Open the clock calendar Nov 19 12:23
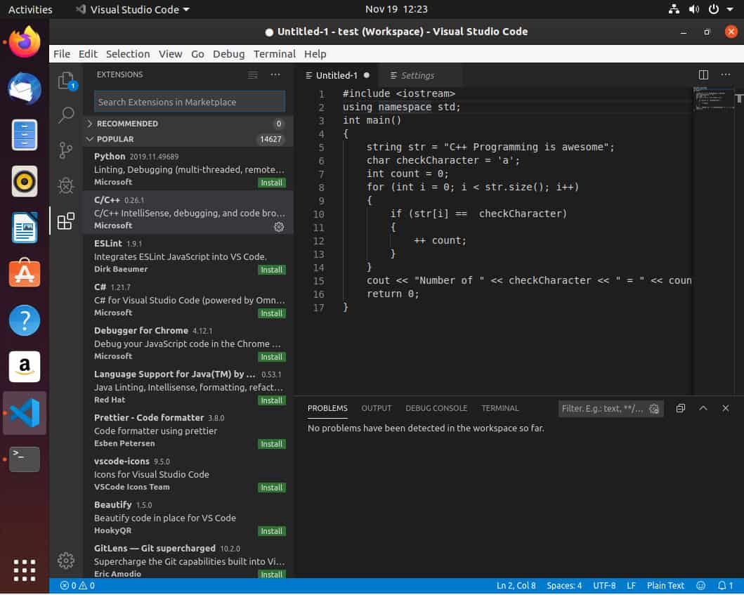744x595 pixels. tap(396, 9)
